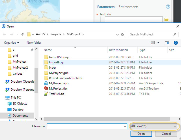The height and width of the screenshot is (140, 181).
Task: Go up one folder level
Action: click(x=23, y=34)
